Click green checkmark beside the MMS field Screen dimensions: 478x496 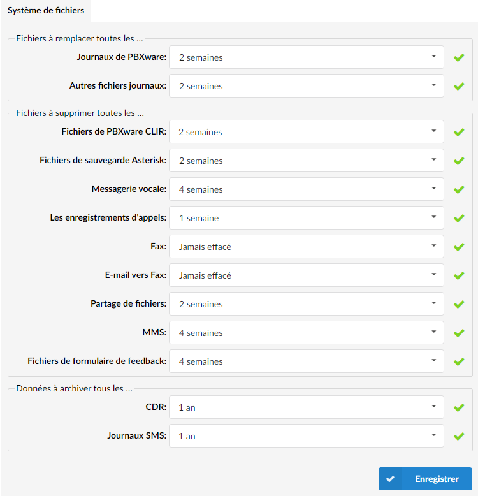(459, 333)
